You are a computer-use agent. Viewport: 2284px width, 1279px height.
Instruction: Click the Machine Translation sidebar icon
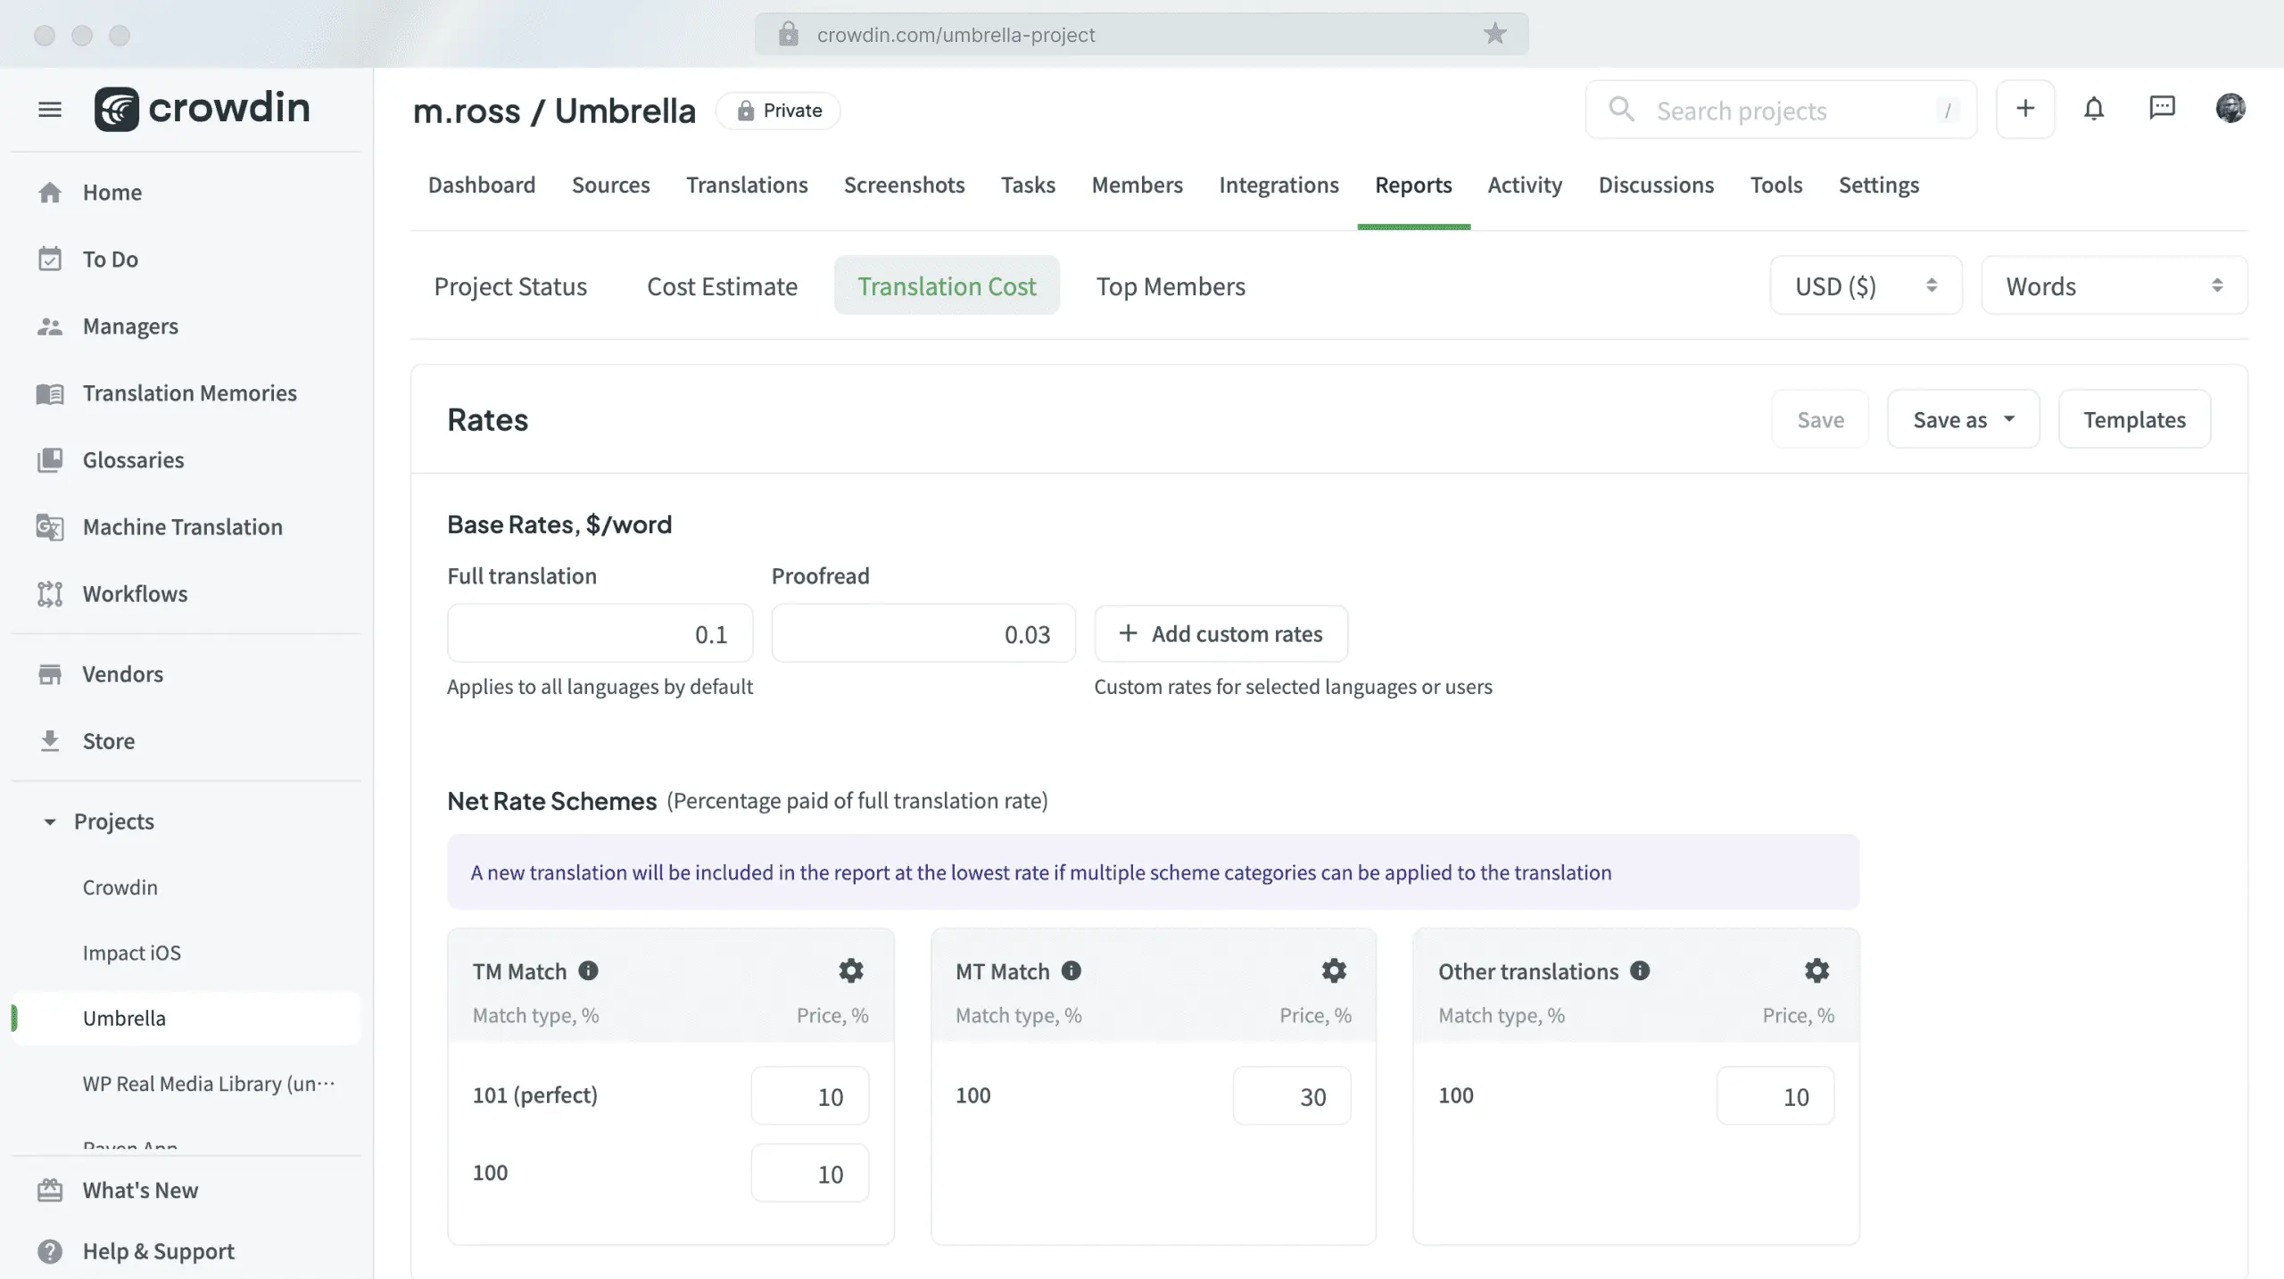coord(49,525)
